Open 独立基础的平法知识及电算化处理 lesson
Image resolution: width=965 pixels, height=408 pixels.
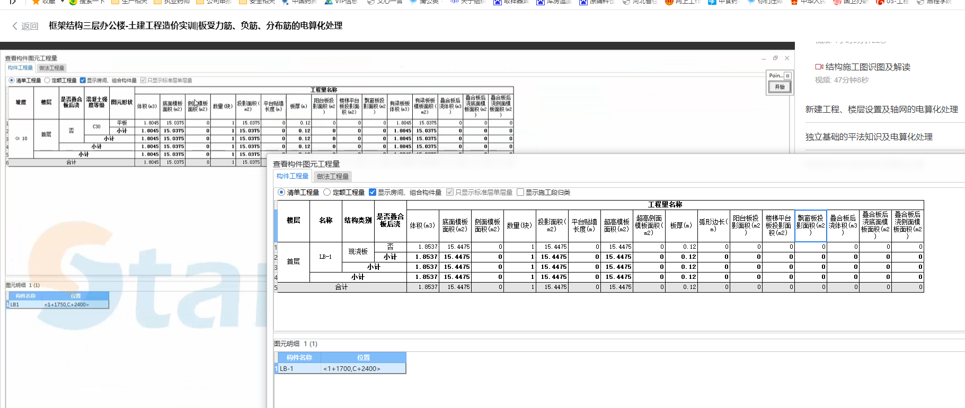[869, 137]
